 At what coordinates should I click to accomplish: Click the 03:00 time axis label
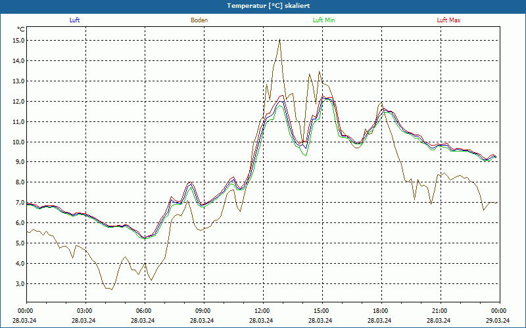(x=84, y=311)
